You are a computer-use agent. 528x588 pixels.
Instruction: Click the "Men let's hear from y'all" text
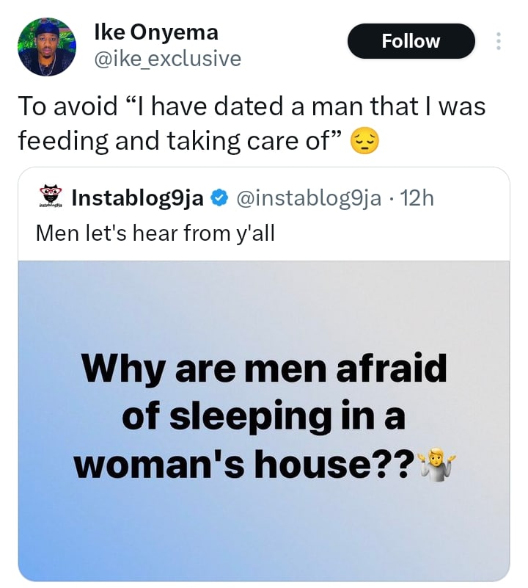(155, 235)
